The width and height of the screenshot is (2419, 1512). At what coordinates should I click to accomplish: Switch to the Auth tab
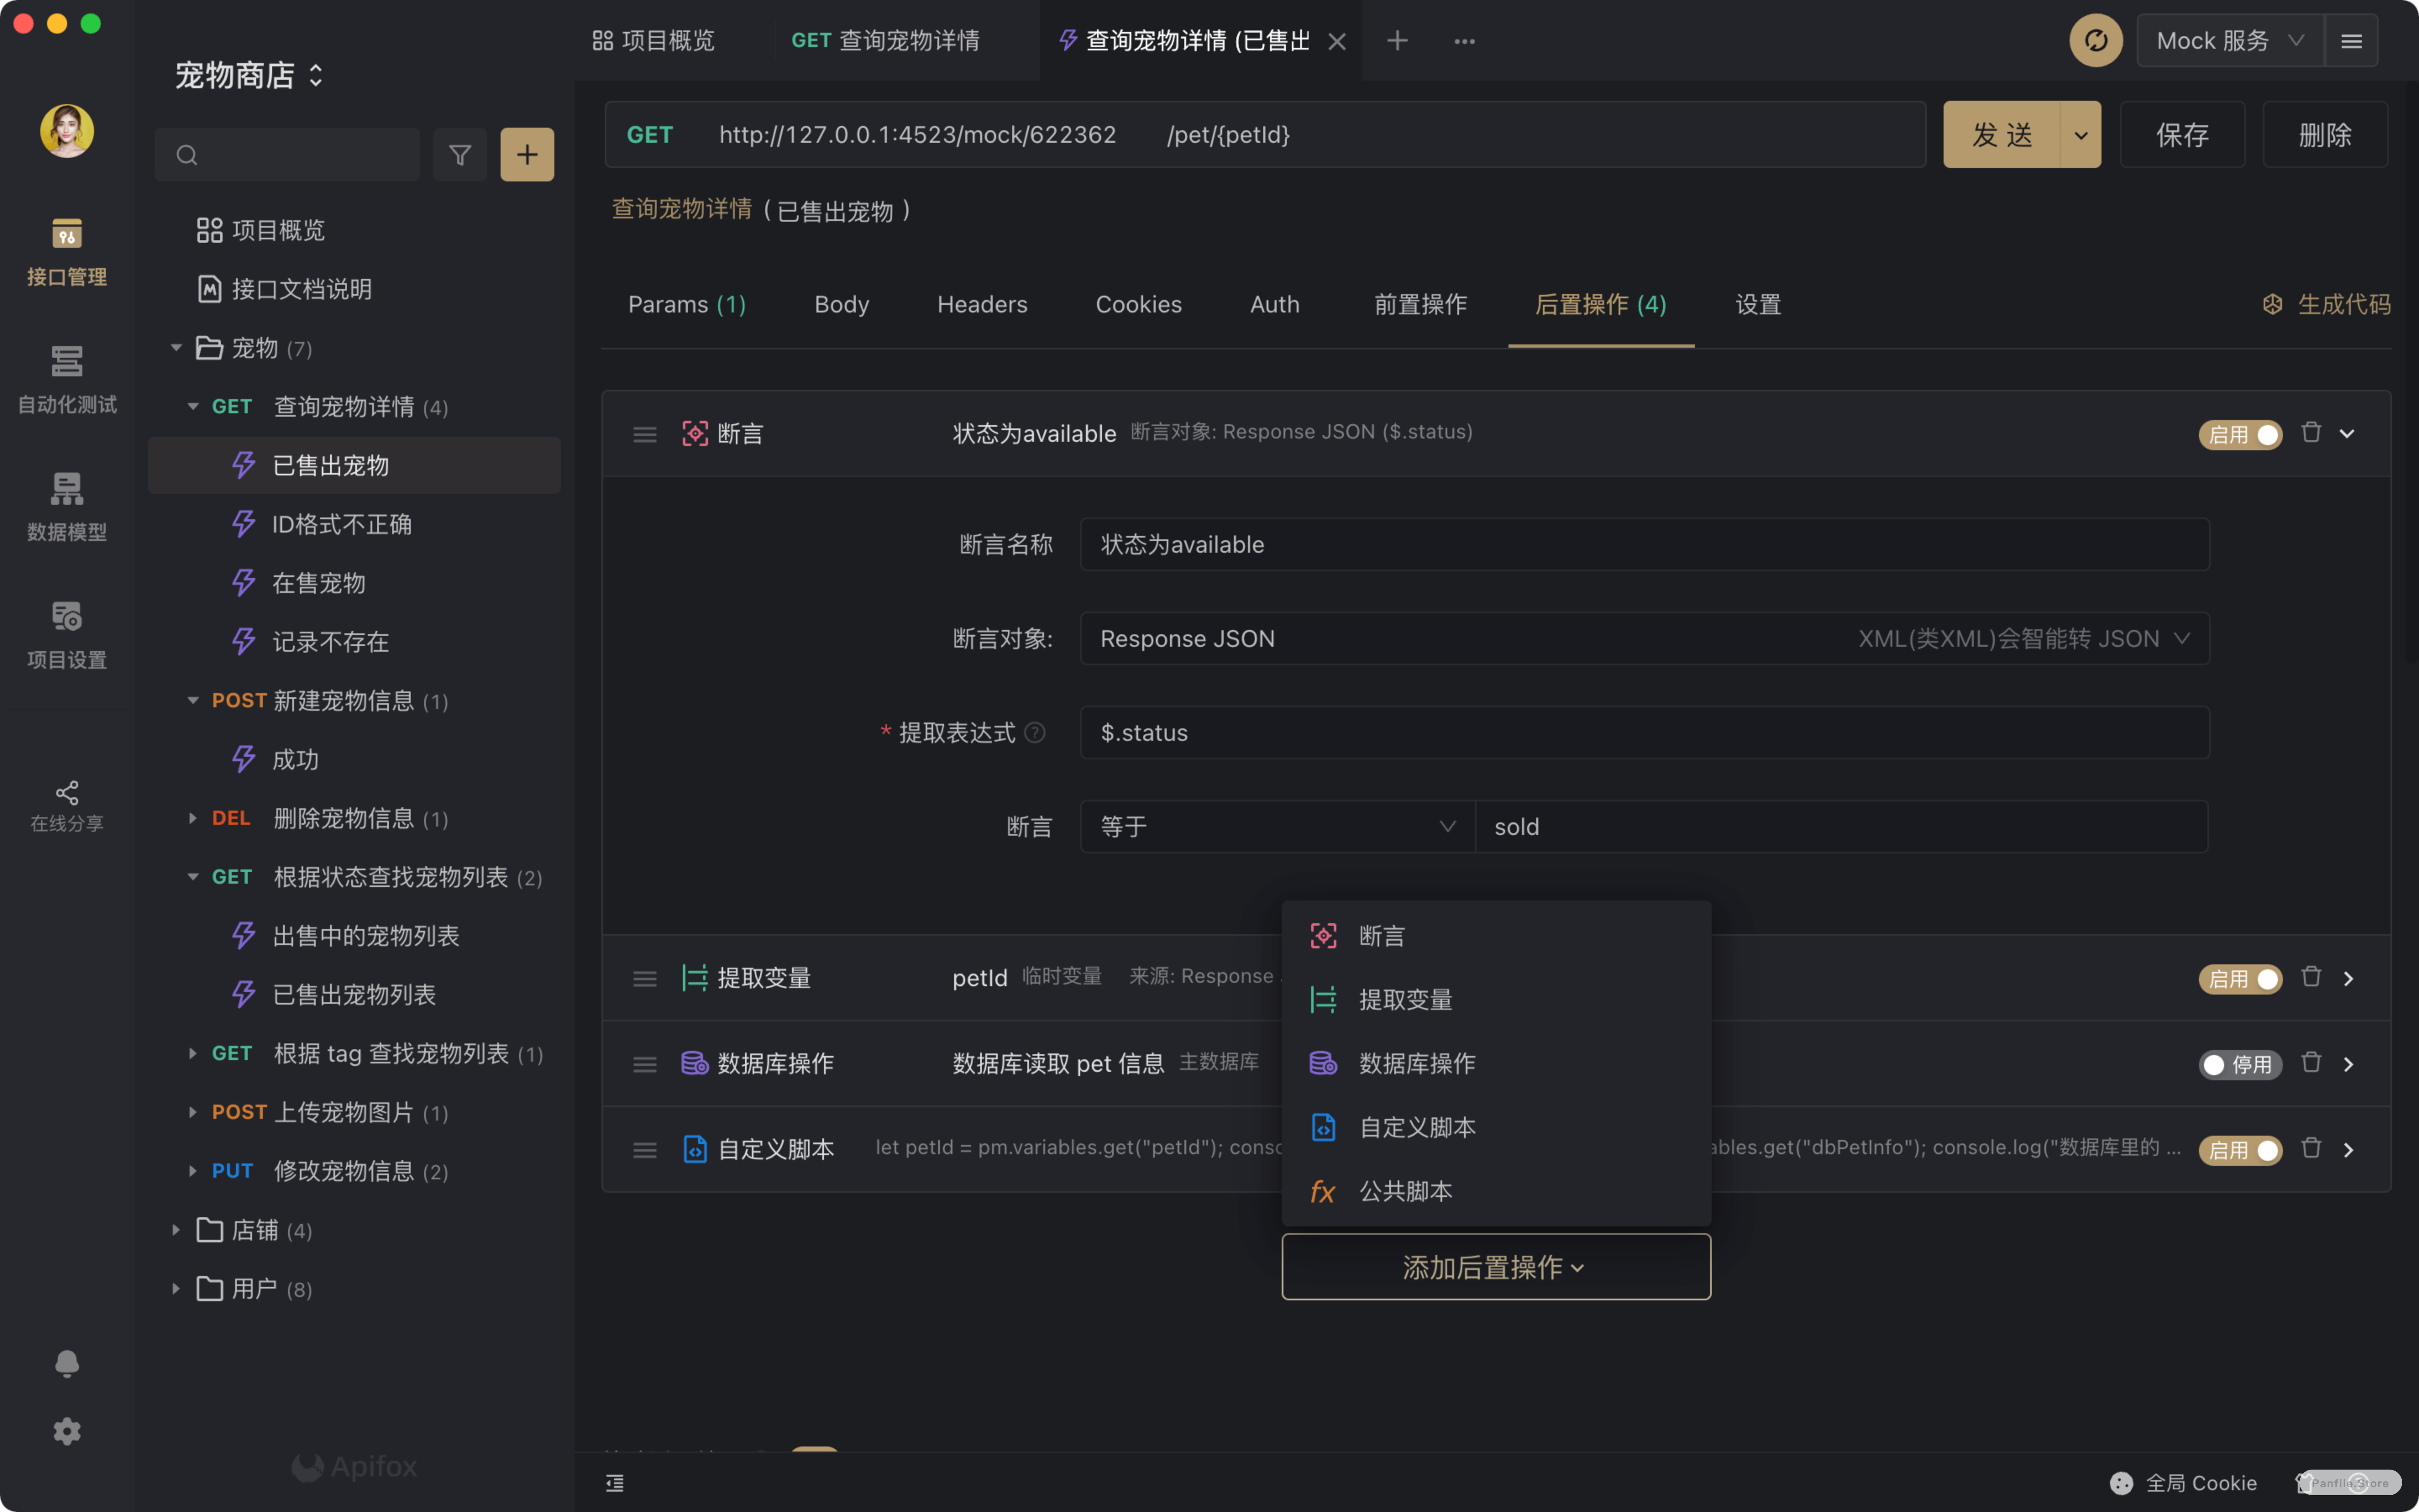coord(1275,304)
